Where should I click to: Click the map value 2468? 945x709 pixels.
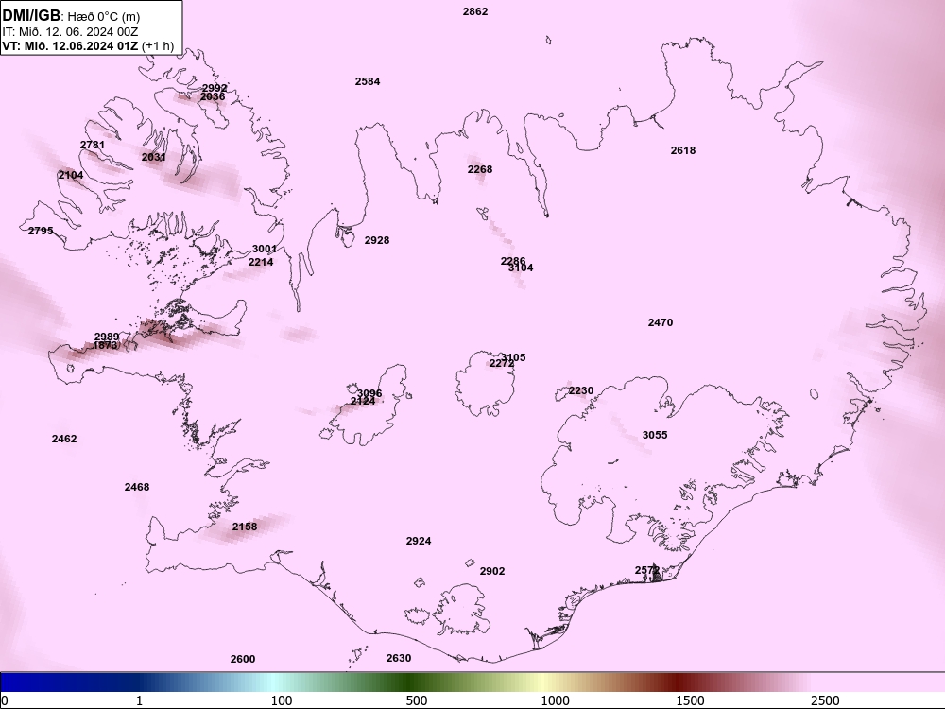click(137, 487)
